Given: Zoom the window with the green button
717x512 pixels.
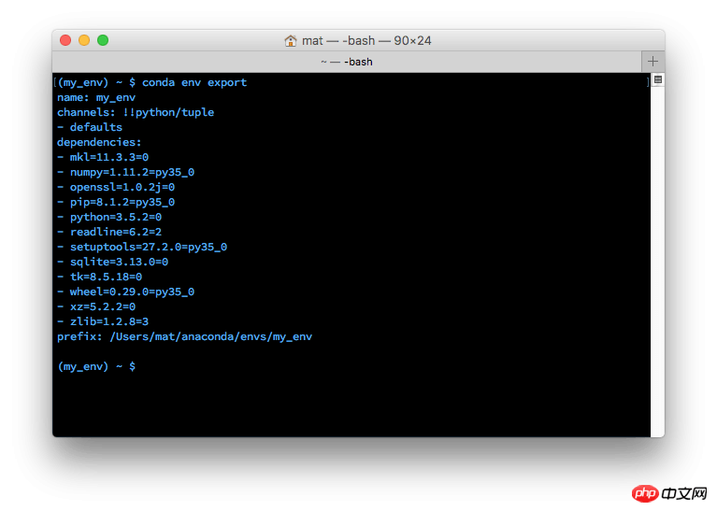Looking at the screenshot, I should (103, 40).
